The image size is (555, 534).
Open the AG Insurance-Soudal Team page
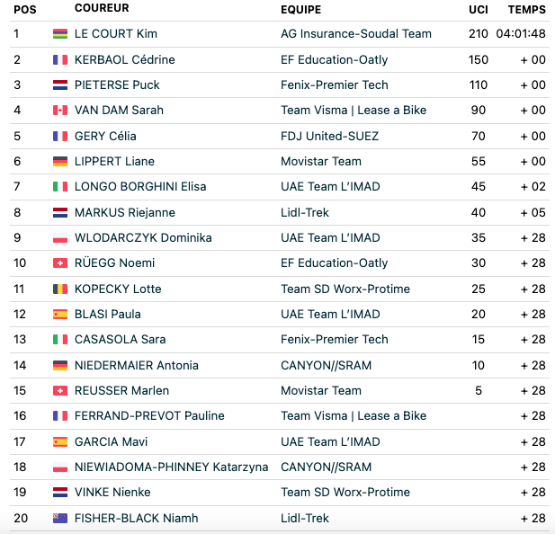click(x=356, y=34)
